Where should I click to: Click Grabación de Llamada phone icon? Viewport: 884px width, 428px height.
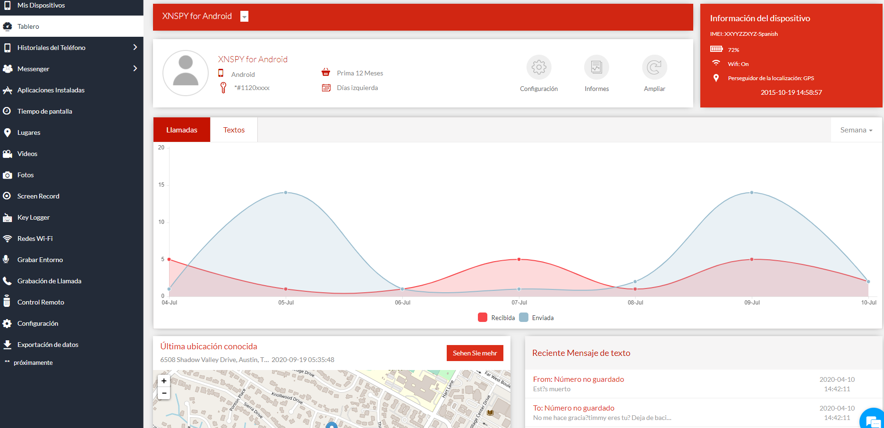pos(7,281)
